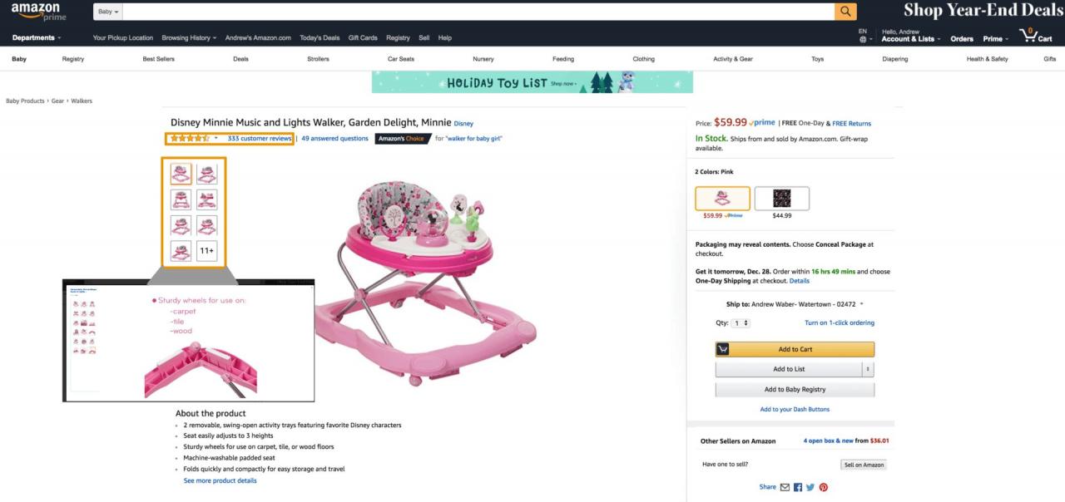Click the language globe icon
This screenshot has width=1065, height=502.
tap(863, 39)
